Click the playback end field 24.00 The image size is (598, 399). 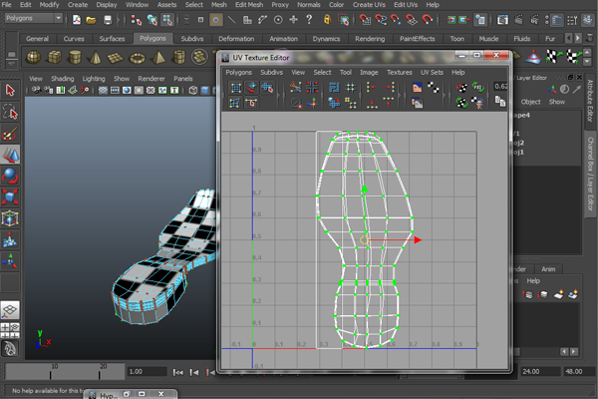[540, 371]
